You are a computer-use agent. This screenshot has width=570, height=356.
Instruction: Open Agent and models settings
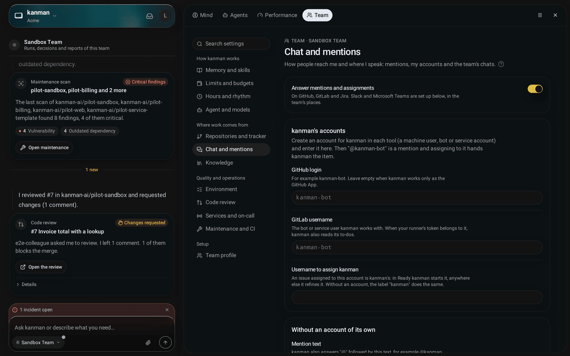point(231,110)
